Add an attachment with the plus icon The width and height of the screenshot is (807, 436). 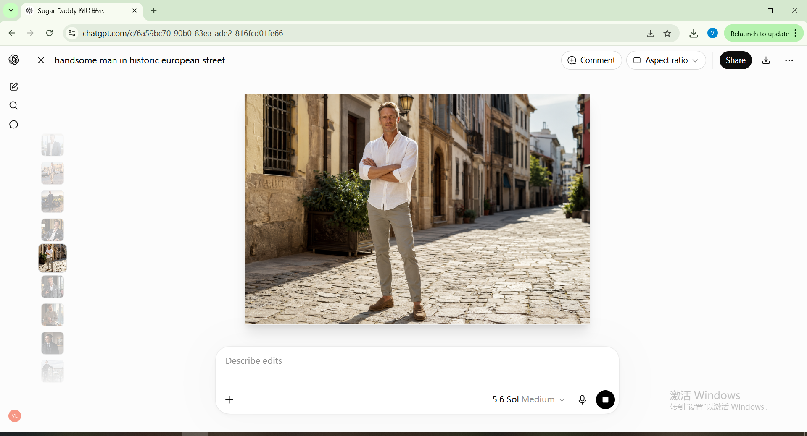click(x=229, y=399)
